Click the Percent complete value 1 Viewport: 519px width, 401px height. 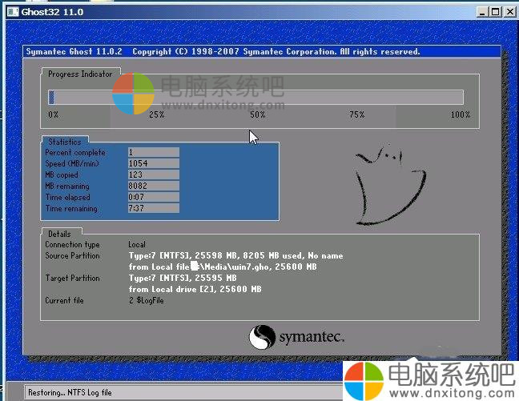point(154,152)
